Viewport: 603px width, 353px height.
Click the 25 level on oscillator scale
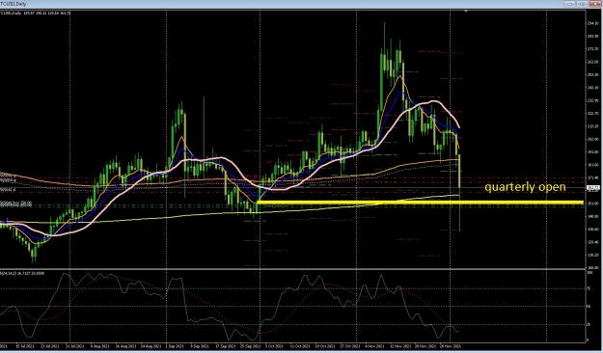[x=589, y=324]
